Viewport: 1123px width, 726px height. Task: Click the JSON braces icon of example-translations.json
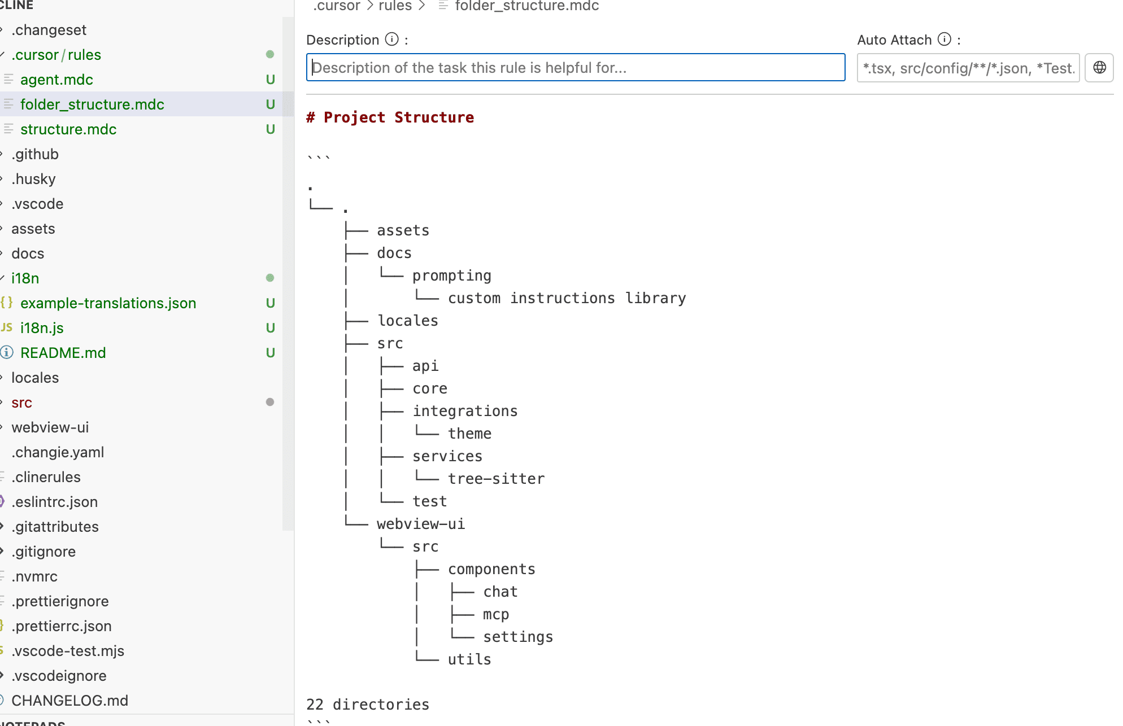point(7,303)
